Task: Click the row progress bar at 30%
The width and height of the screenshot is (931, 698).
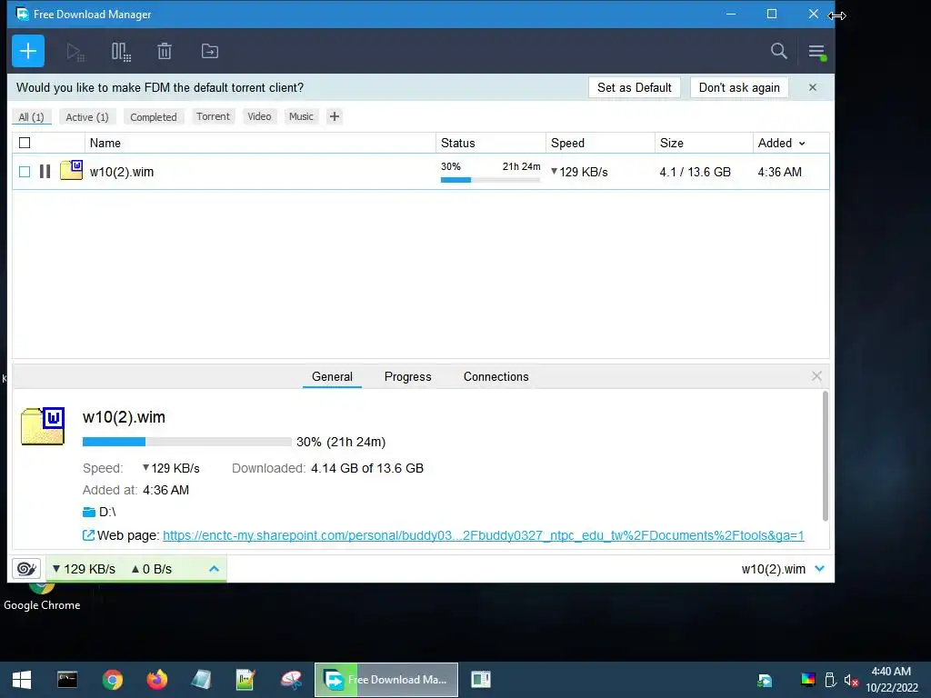Action: pyautogui.click(x=490, y=180)
